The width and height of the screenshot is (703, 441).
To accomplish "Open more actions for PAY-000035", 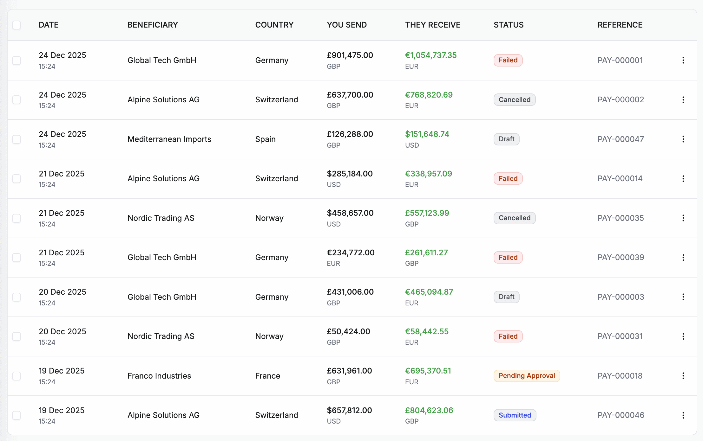I will click(x=683, y=218).
